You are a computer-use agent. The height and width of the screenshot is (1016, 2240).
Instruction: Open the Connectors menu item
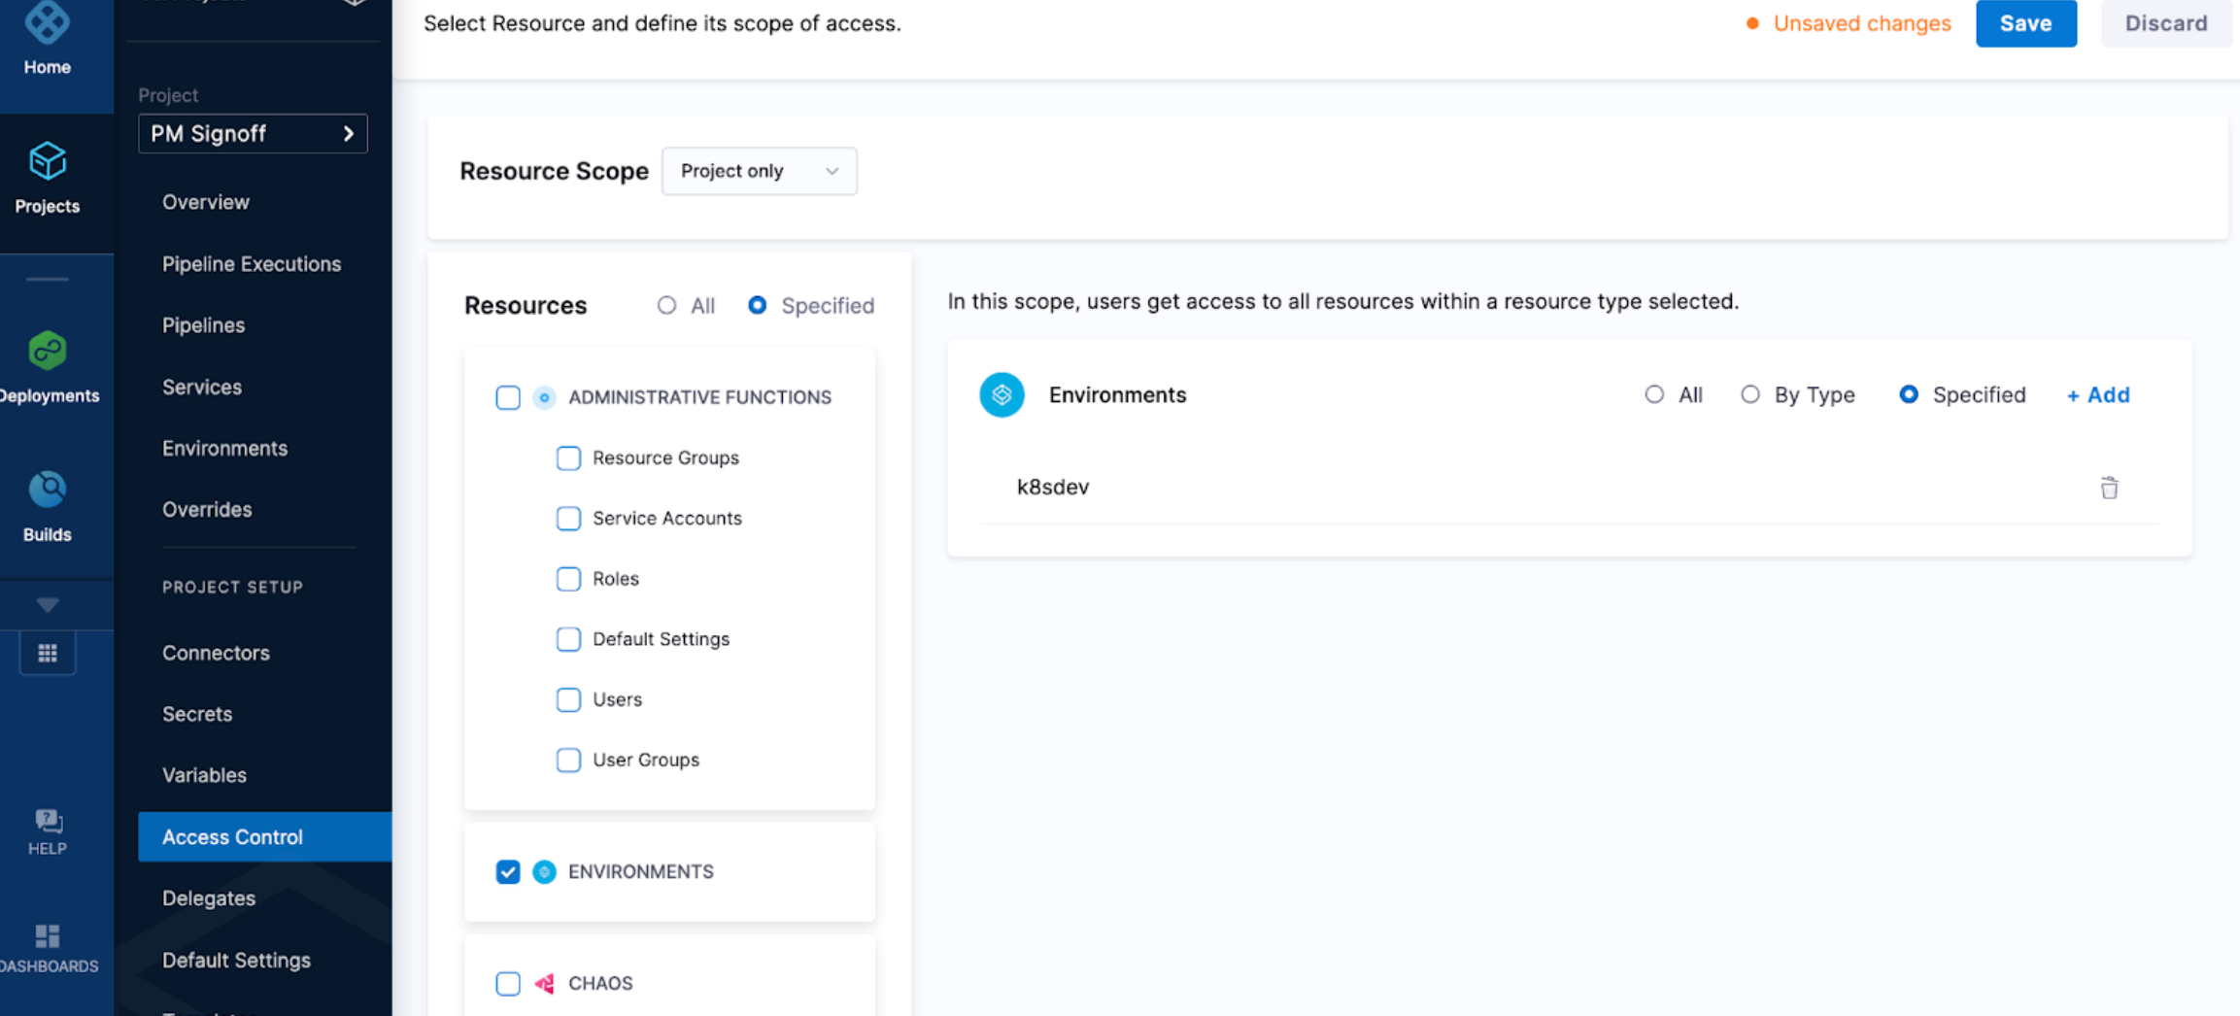tap(216, 653)
